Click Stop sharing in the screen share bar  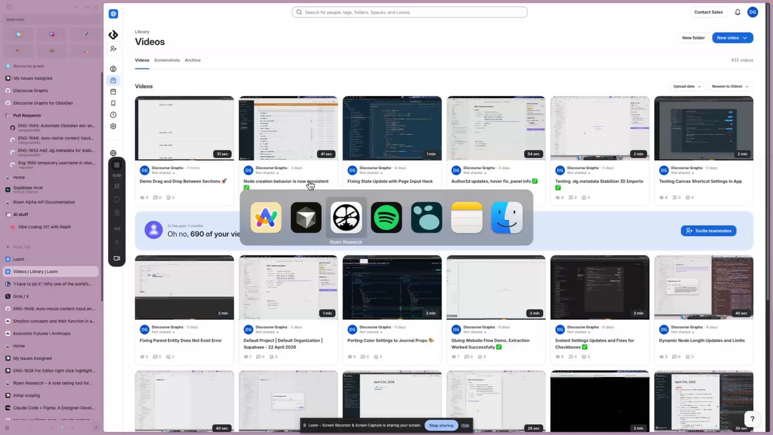441,425
